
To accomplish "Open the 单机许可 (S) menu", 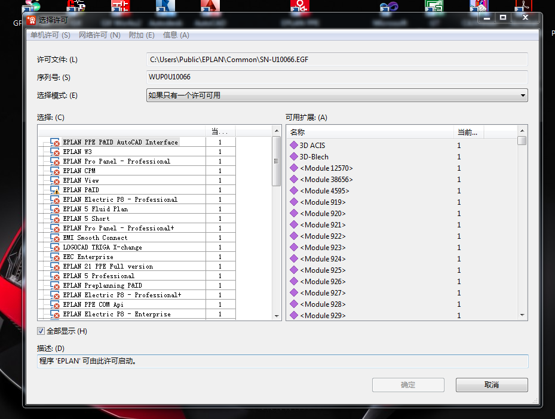I will (50, 35).
